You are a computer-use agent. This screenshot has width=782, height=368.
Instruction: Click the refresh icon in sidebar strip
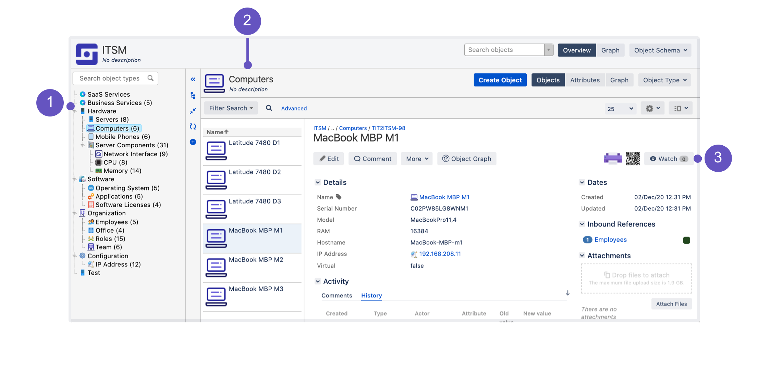tap(193, 126)
